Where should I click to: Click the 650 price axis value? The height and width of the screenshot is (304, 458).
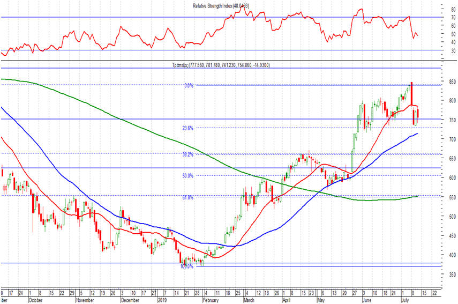tap(453, 159)
